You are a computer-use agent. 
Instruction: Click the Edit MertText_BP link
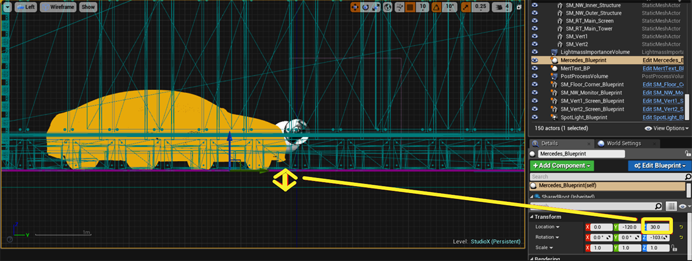point(662,68)
